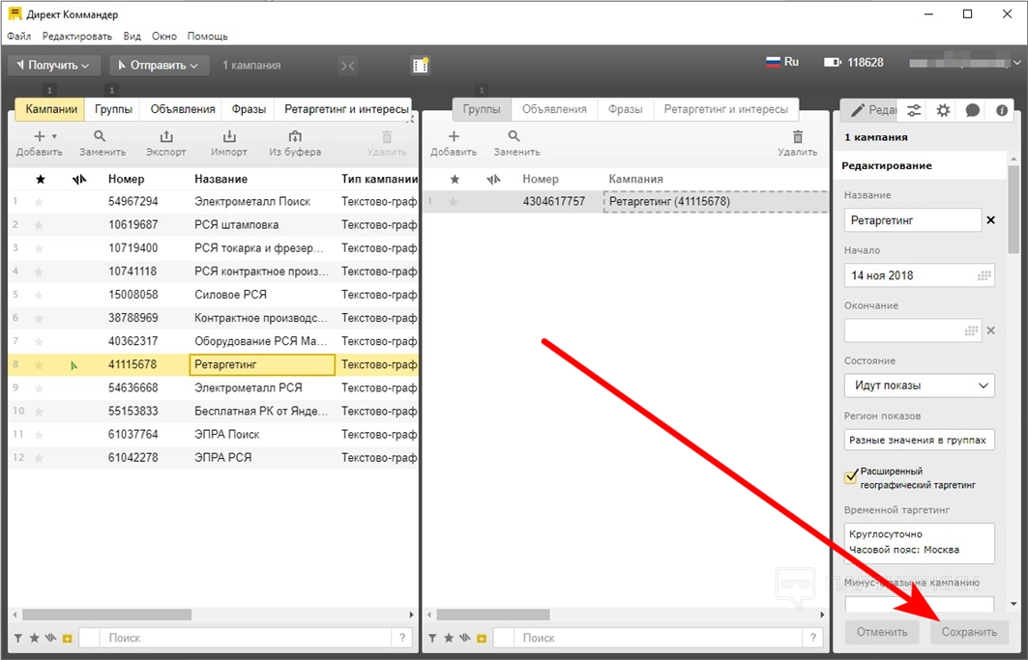
Task: Click the task list icon in toolbar
Action: pyautogui.click(x=421, y=65)
